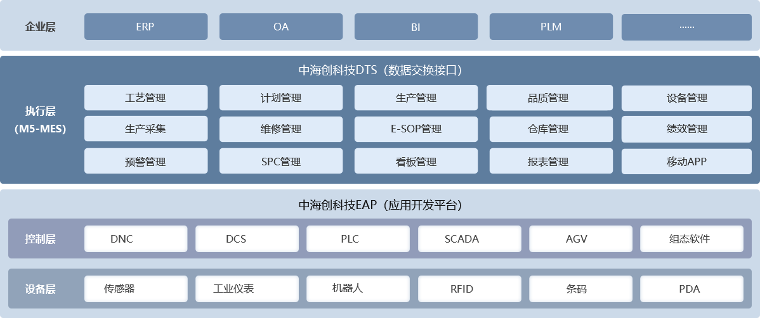Select the DCS box
The image size is (760, 318).
click(247, 239)
